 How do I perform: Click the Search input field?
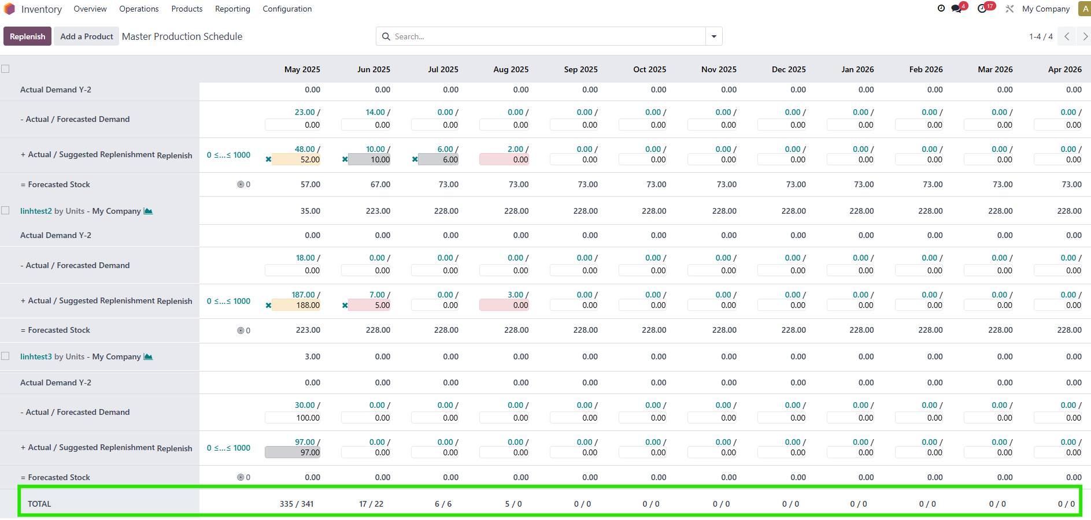click(543, 36)
